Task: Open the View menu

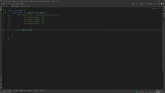Action: click(10, 1)
